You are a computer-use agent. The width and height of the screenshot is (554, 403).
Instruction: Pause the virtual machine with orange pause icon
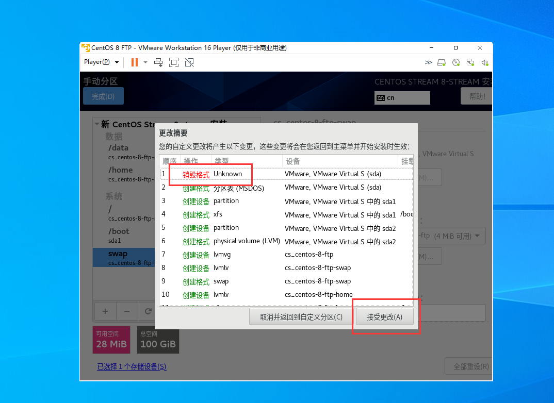(135, 62)
